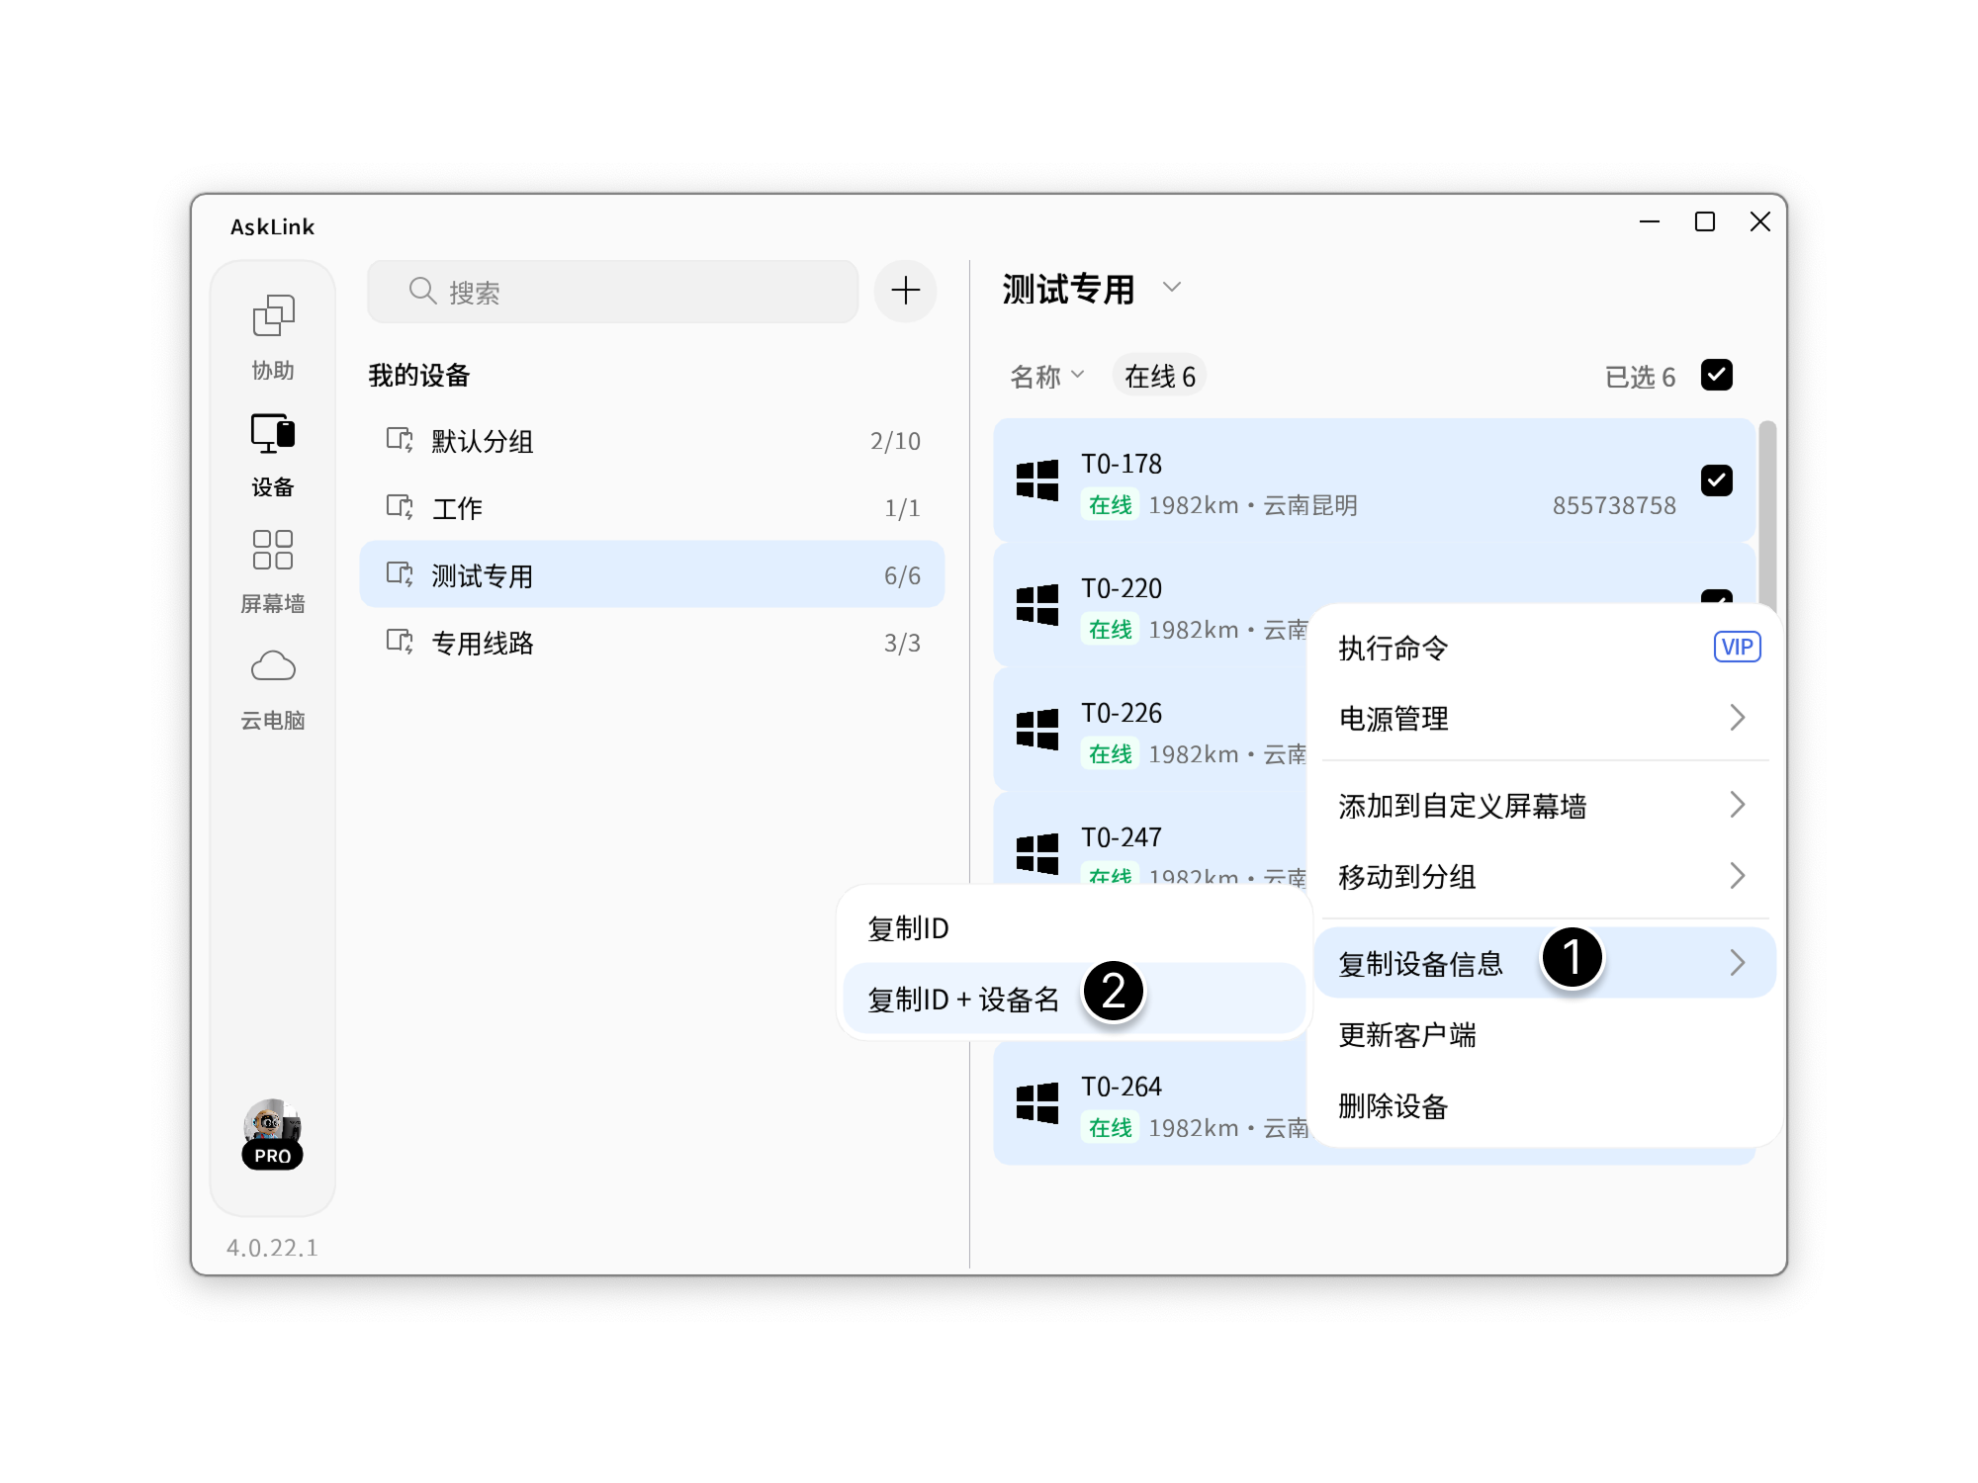This screenshot has width=1978, height=1483.
Task: Click the search magnifier icon
Action: [x=421, y=291]
